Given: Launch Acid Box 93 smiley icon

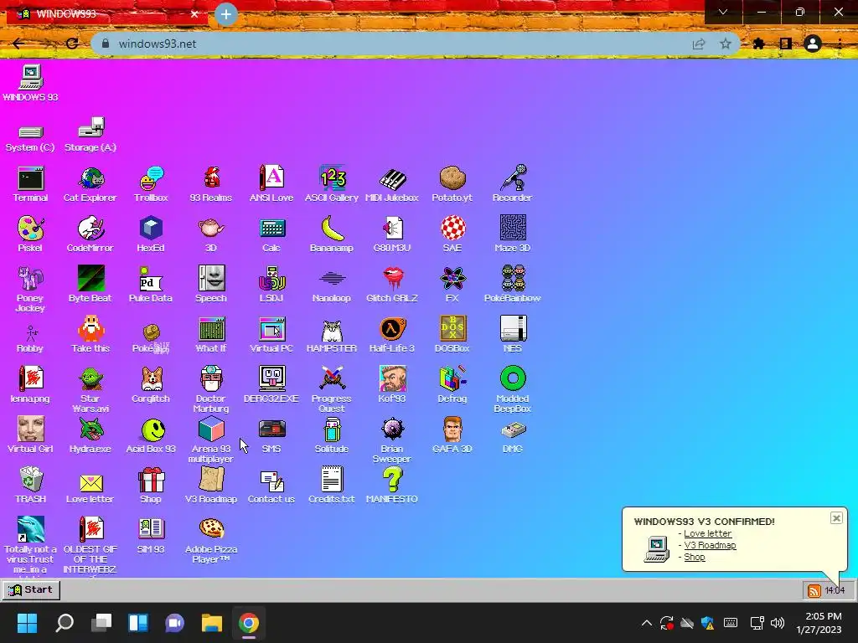Looking at the screenshot, I should pyautogui.click(x=151, y=435).
